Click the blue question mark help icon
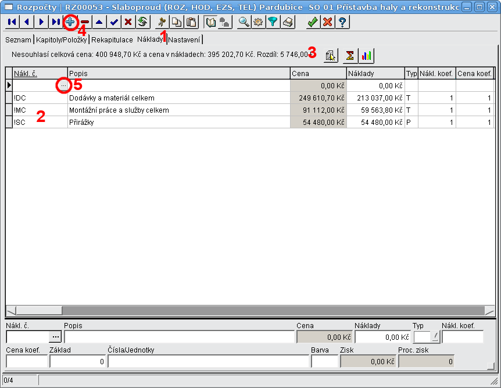This screenshot has height=388, width=501. [343, 22]
